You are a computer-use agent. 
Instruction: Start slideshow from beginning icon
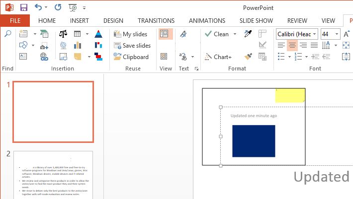coord(73,7)
